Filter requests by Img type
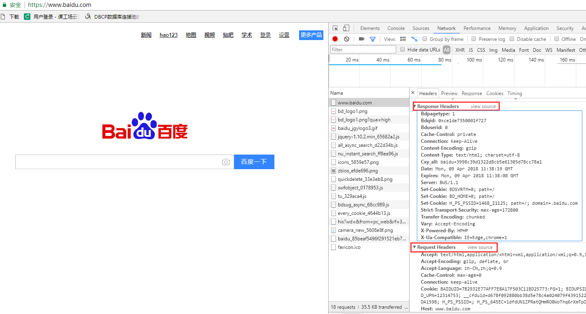Screen dimensions: 586x314 [493, 50]
